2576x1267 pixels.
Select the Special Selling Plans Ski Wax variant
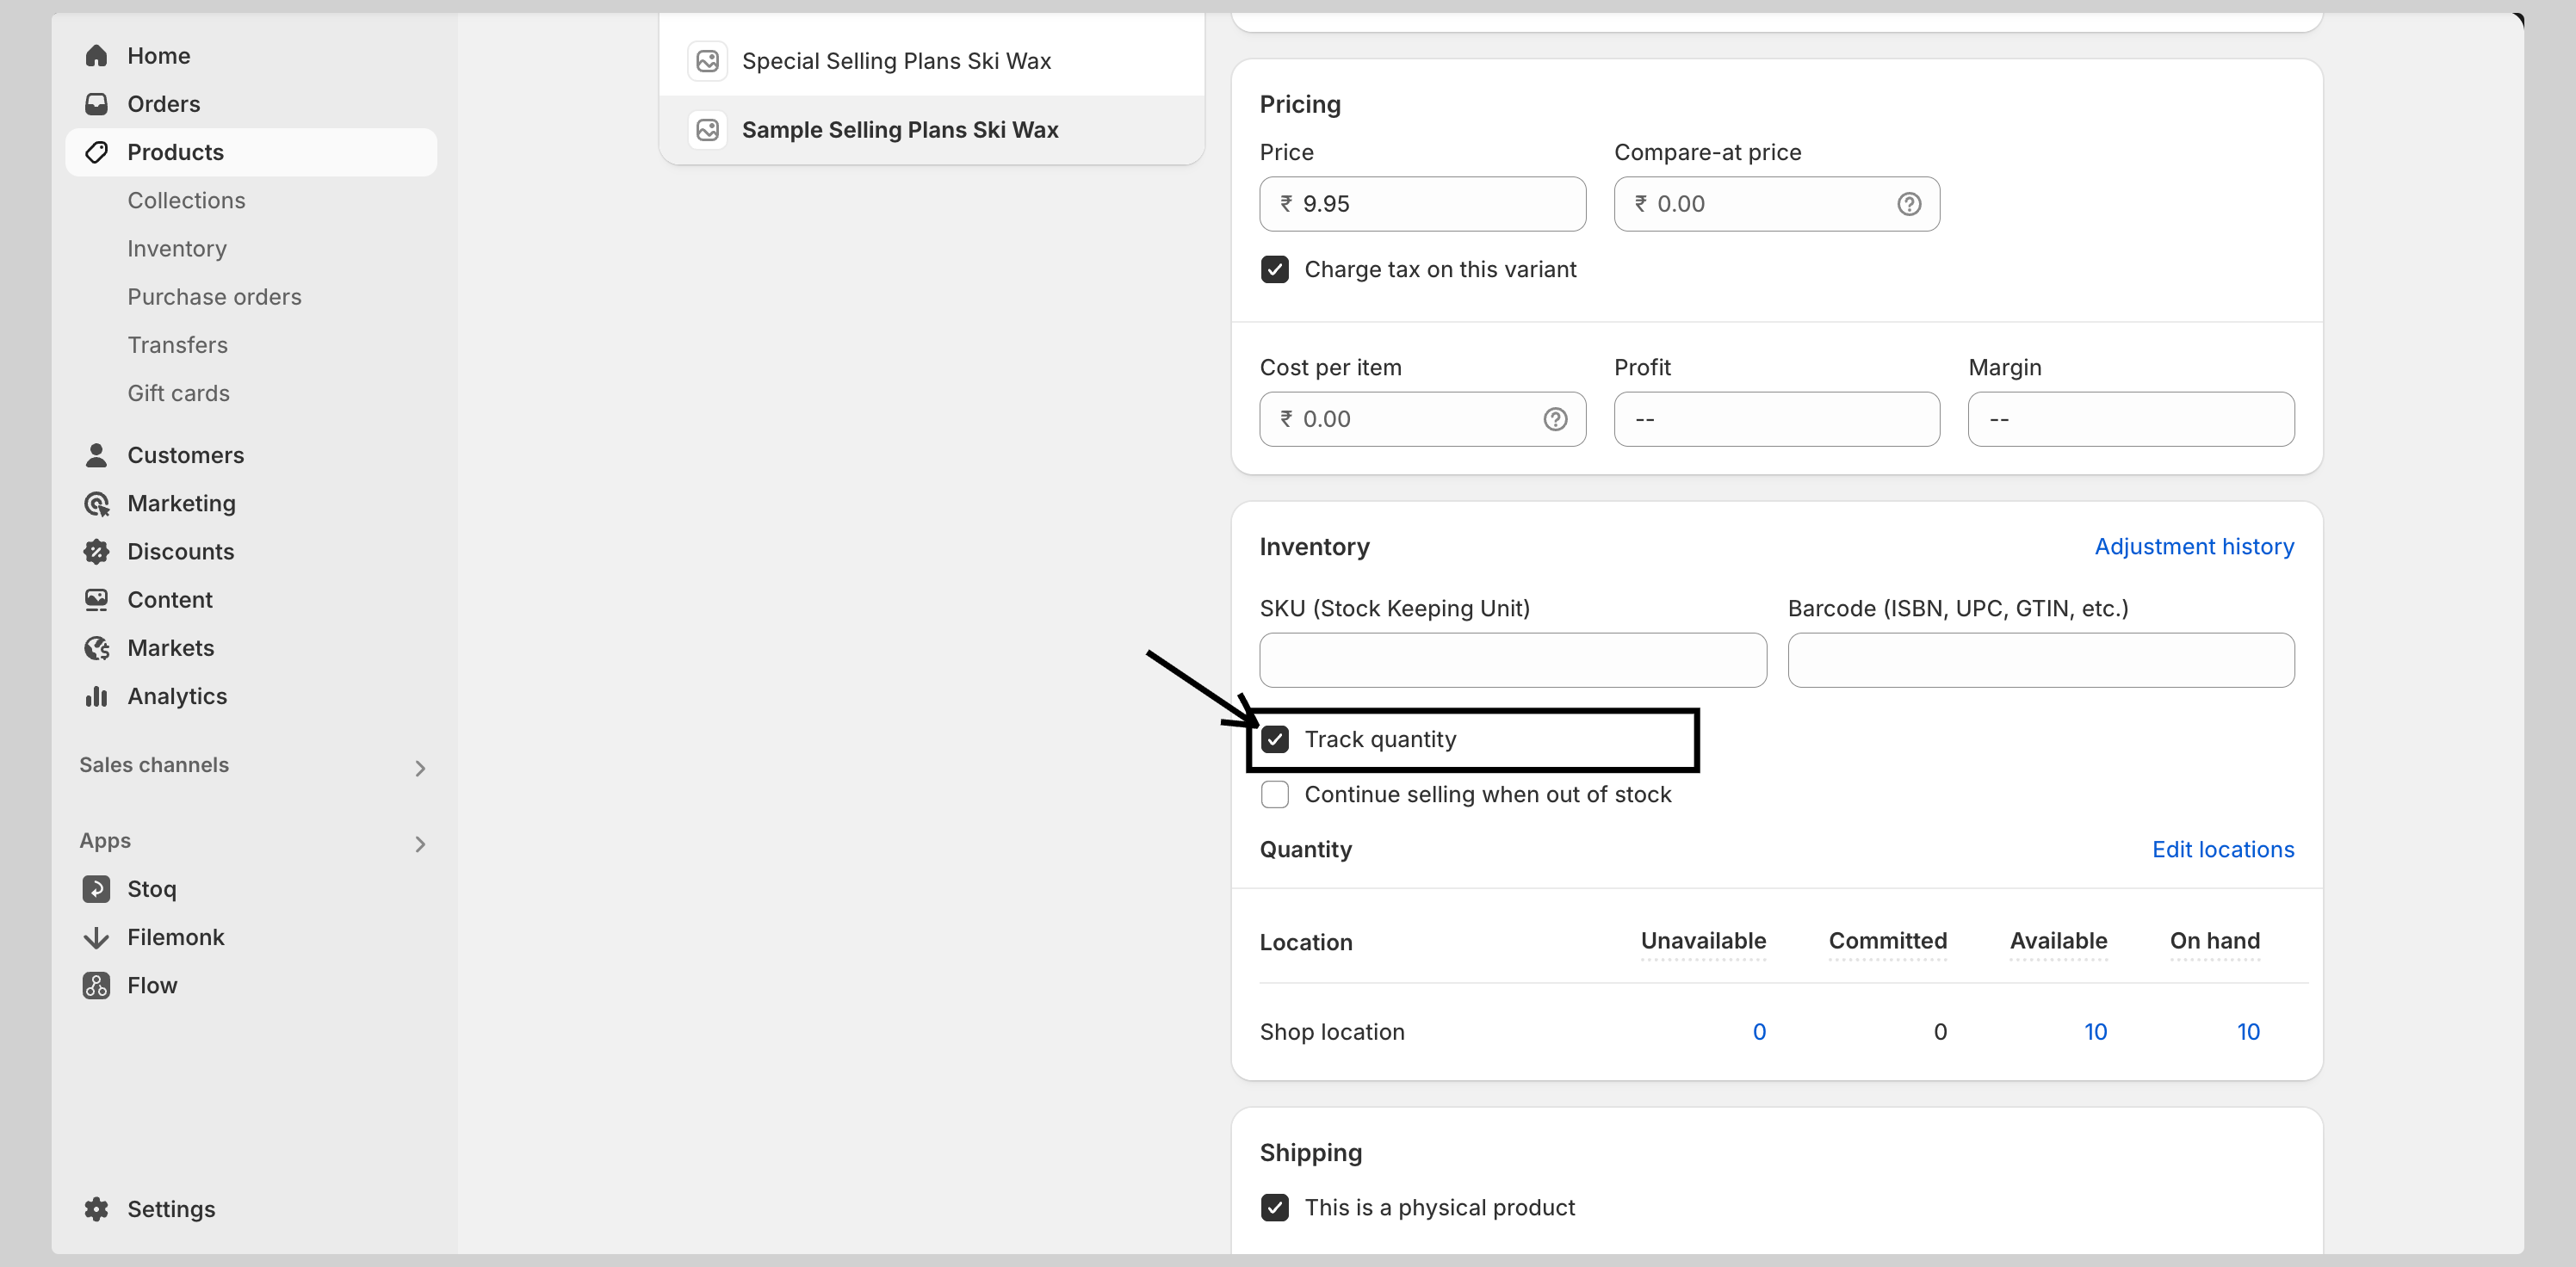(932, 61)
